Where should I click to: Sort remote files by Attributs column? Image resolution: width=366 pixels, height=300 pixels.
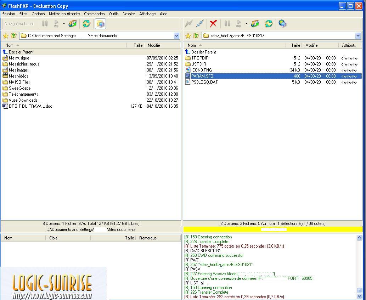349,45
